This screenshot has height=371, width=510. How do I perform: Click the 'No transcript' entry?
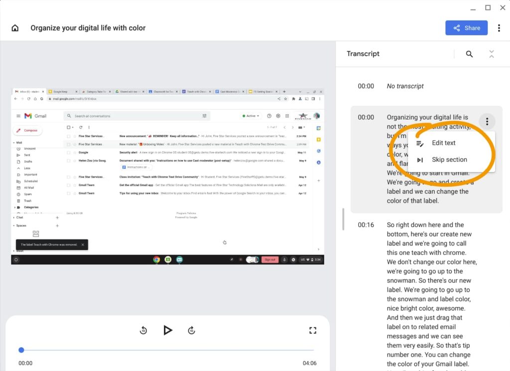pos(405,86)
